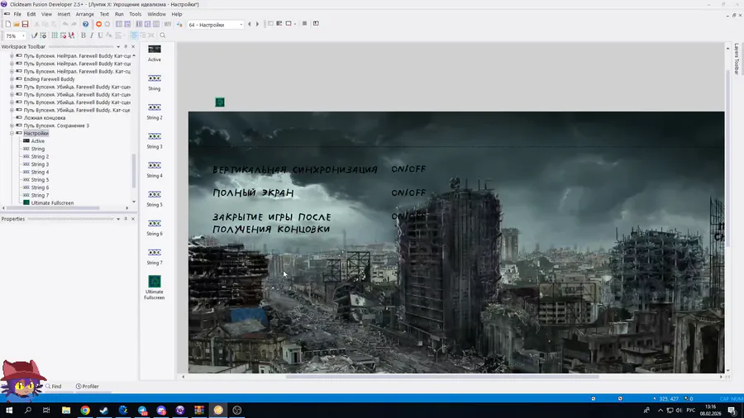Screen dimensions: 744x418
Task: Open the File menu
Action: pyautogui.click(x=17, y=14)
